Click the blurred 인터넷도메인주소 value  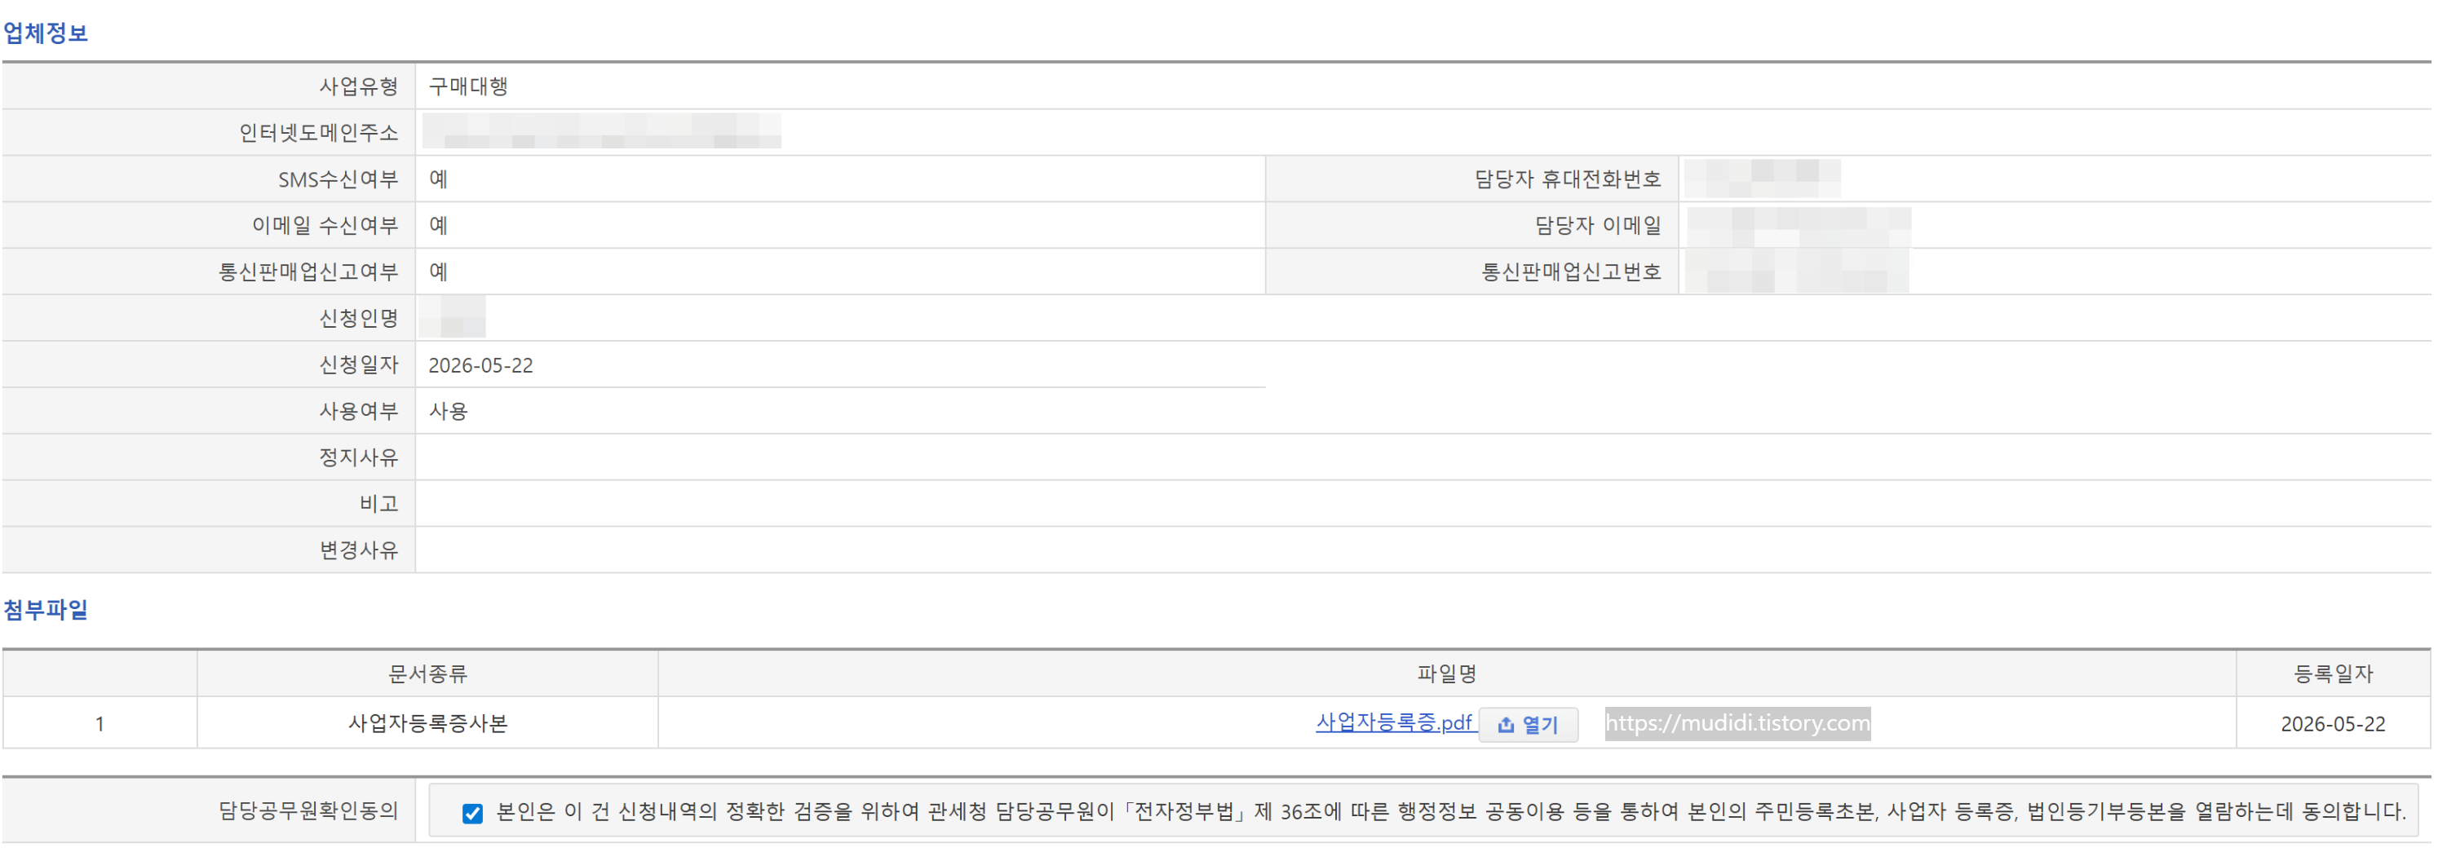pos(601,131)
